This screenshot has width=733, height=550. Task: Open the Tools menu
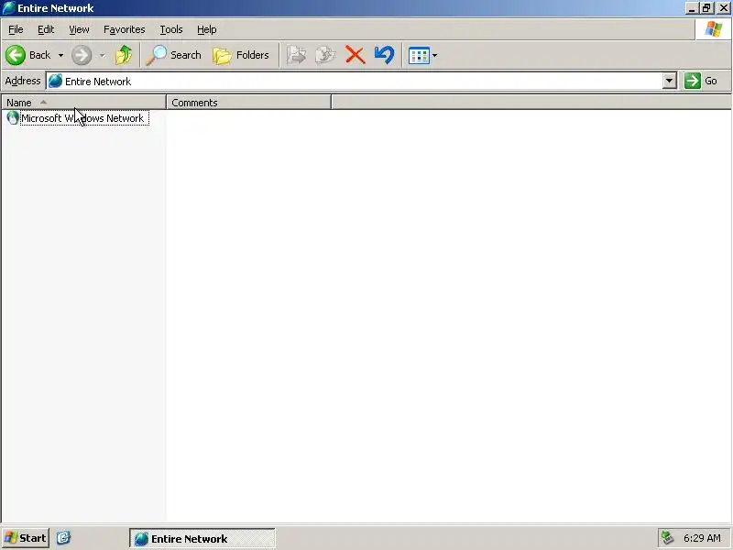point(171,29)
